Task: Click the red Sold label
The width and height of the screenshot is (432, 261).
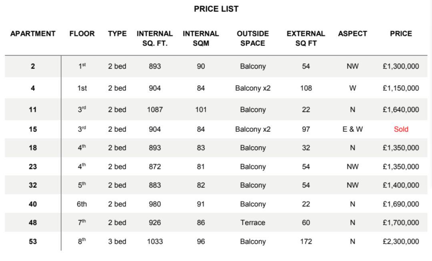Action: [401, 129]
